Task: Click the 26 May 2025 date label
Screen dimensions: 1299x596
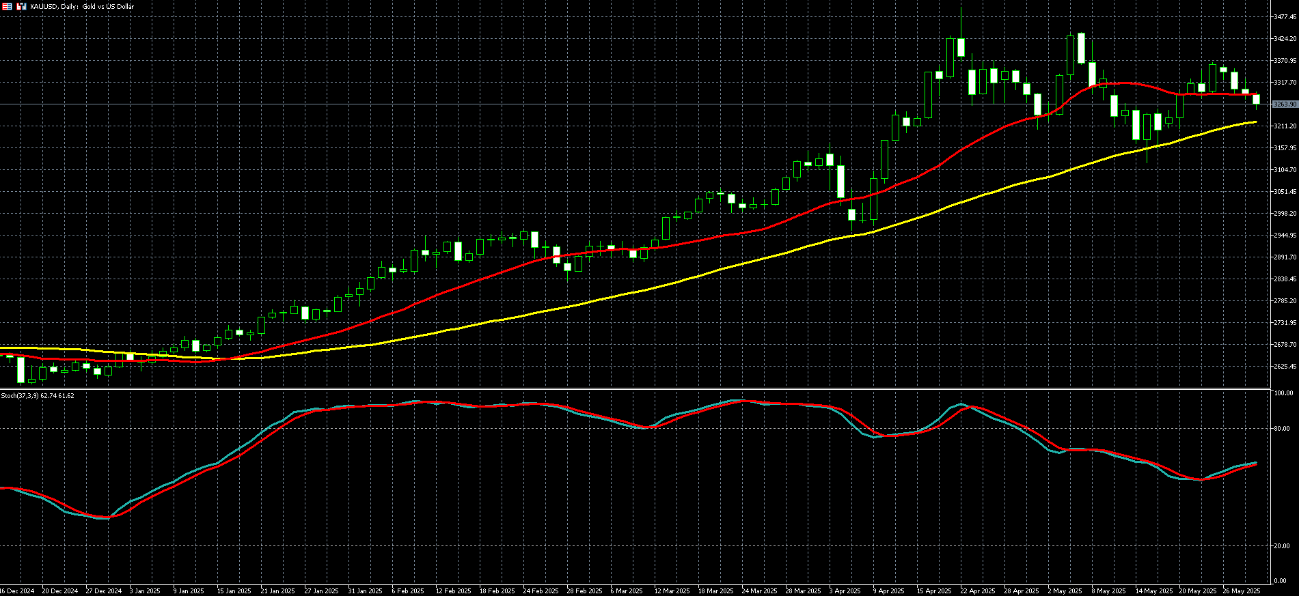Action: point(1242,591)
